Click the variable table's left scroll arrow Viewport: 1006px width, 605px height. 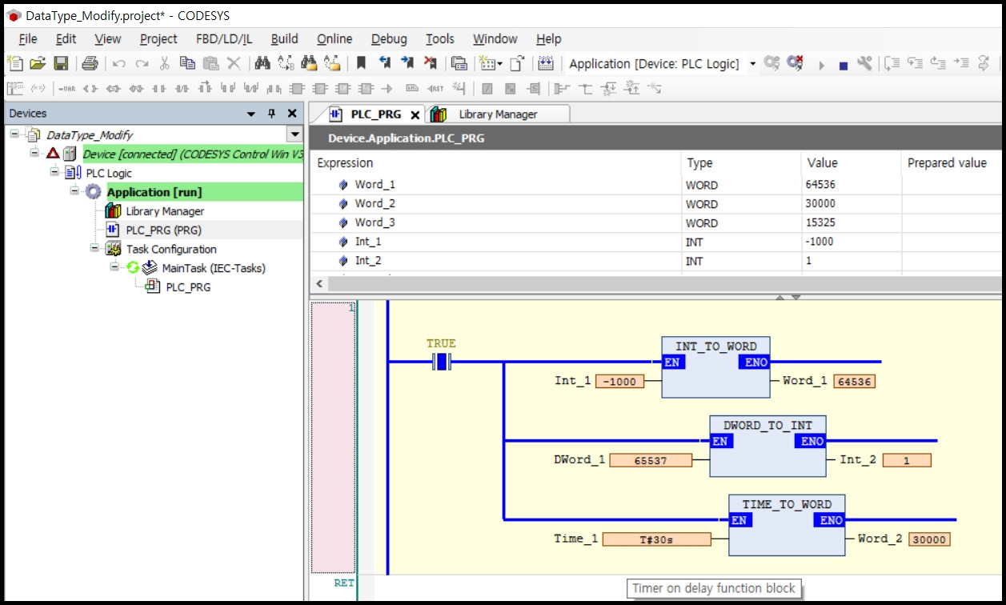tap(319, 284)
